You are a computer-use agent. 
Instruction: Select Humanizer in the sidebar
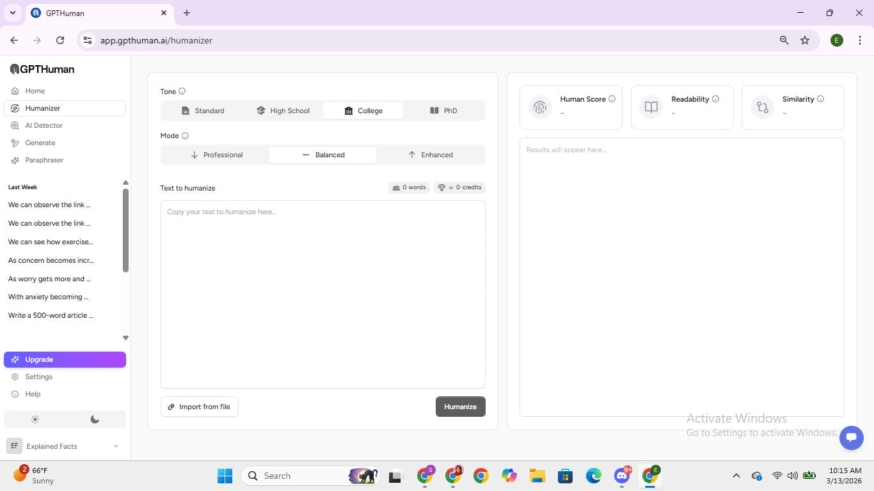click(65, 108)
